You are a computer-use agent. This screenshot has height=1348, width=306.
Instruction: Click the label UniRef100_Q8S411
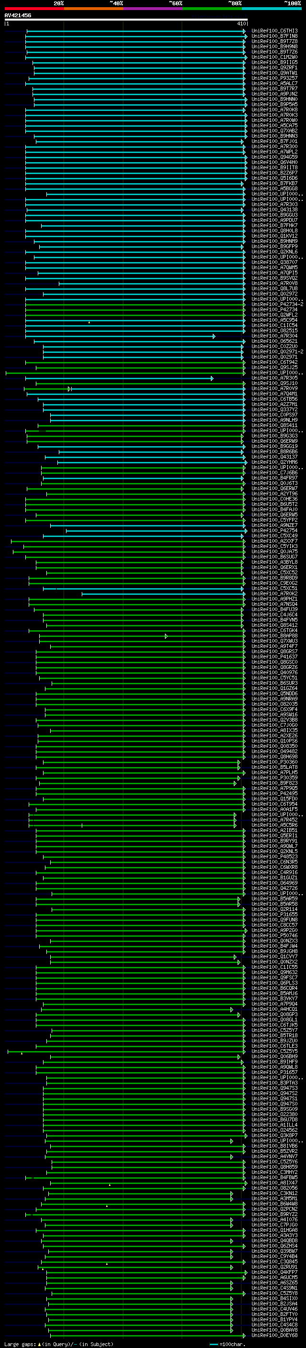coord(274,426)
